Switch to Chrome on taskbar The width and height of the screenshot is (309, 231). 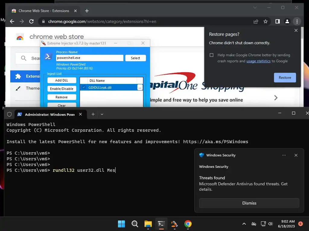pos(188,224)
